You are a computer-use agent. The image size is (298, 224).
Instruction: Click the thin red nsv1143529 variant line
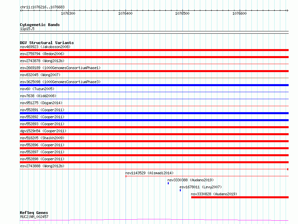coord(207,176)
